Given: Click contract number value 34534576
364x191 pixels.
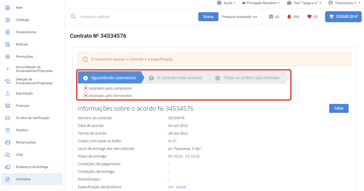Looking at the screenshot, I should point(176,118).
